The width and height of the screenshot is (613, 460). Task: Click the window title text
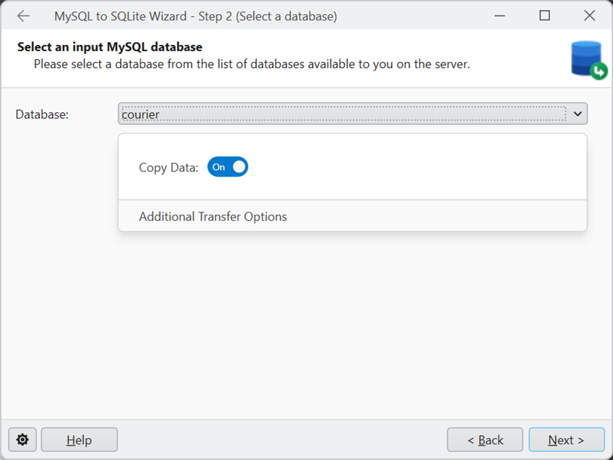195,16
